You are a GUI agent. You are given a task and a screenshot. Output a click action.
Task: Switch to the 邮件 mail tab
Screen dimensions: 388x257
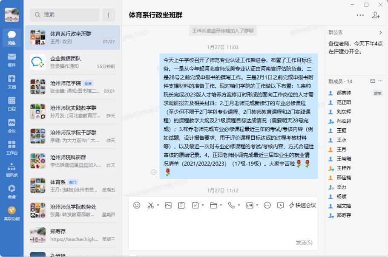[x=11, y=59]
